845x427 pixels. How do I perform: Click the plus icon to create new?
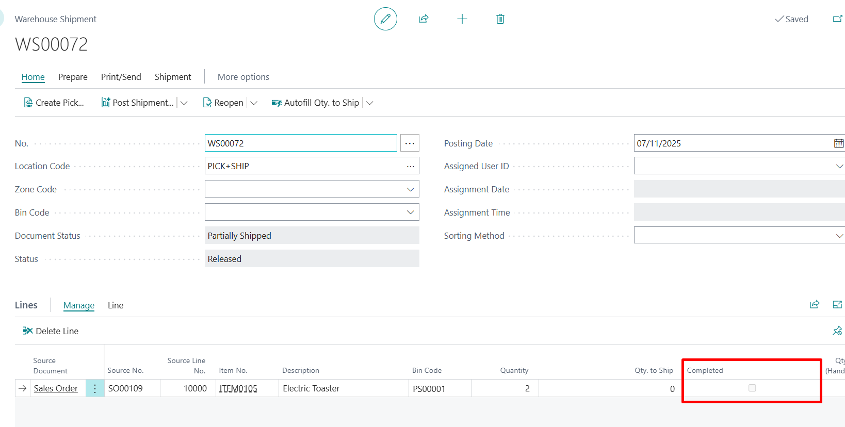(x=462, y=19)
